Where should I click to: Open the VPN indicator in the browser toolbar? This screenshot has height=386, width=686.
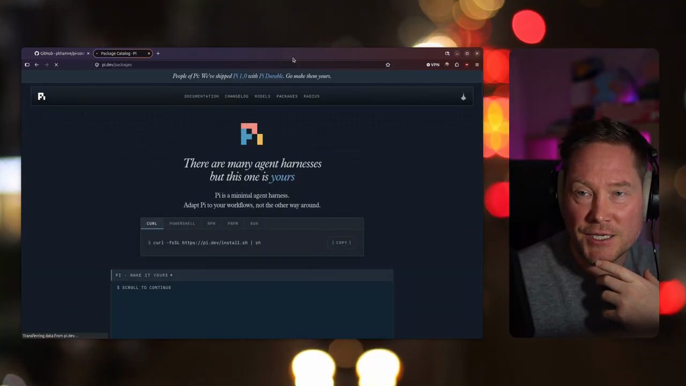tap(433, 65)
